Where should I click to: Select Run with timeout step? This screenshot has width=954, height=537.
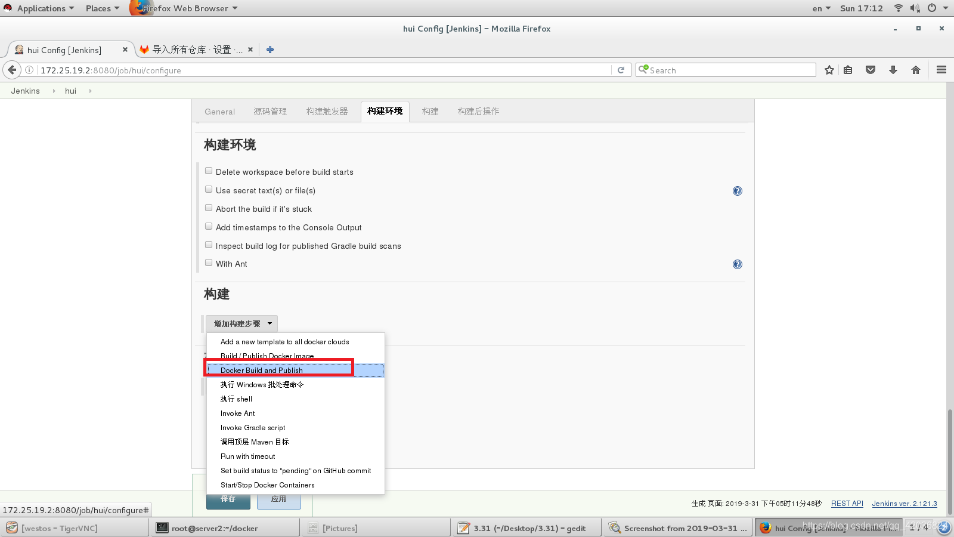(x=295, y=456)
